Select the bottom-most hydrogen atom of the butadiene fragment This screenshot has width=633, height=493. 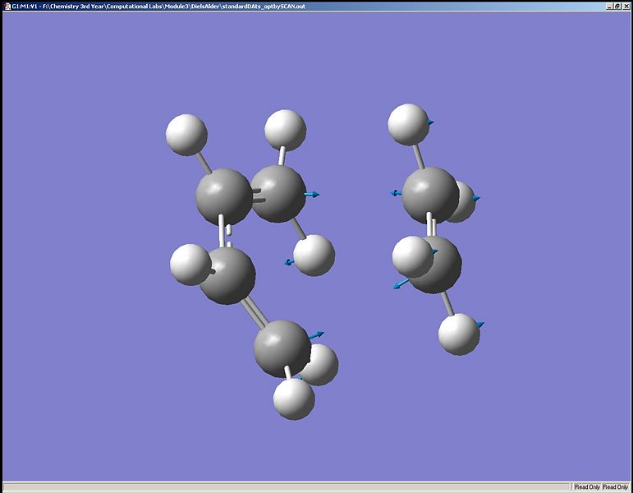coord(294,399)
